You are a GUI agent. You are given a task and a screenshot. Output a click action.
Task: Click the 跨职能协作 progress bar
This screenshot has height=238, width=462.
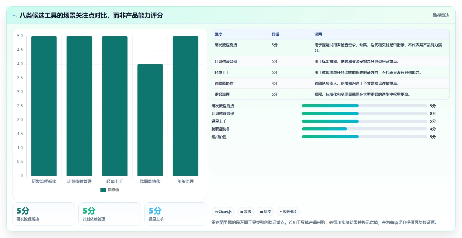click(x=364, y=129)
